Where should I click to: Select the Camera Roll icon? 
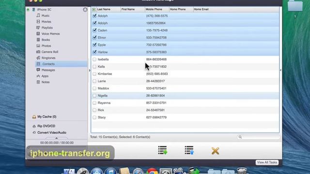pyautogui.click(x=38, y=52)
